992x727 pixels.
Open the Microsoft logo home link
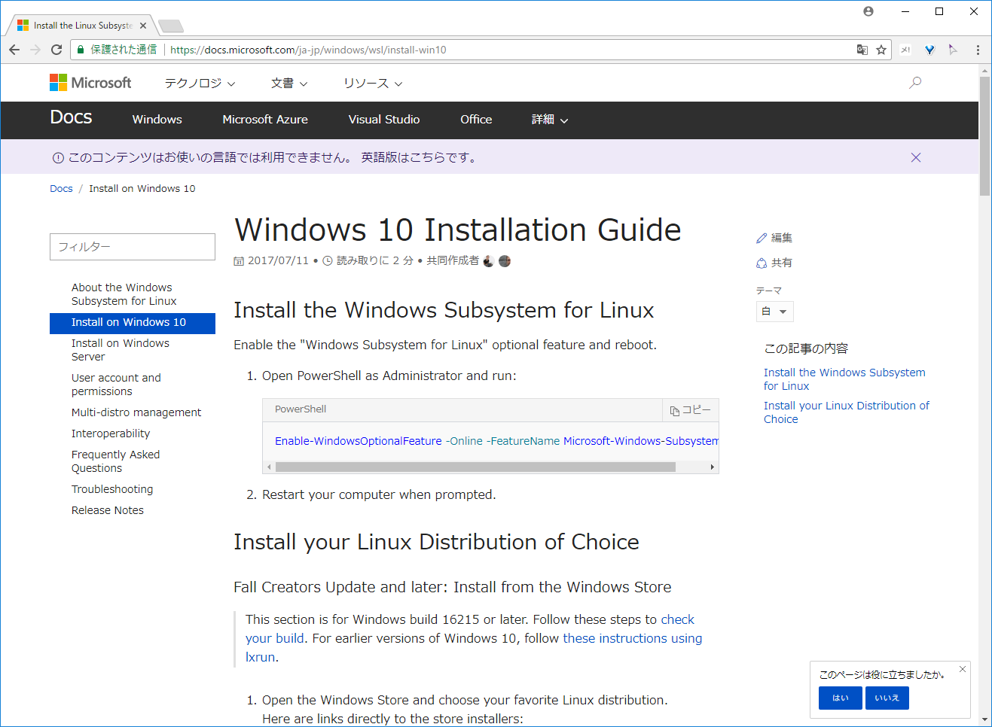pos(90,83)
